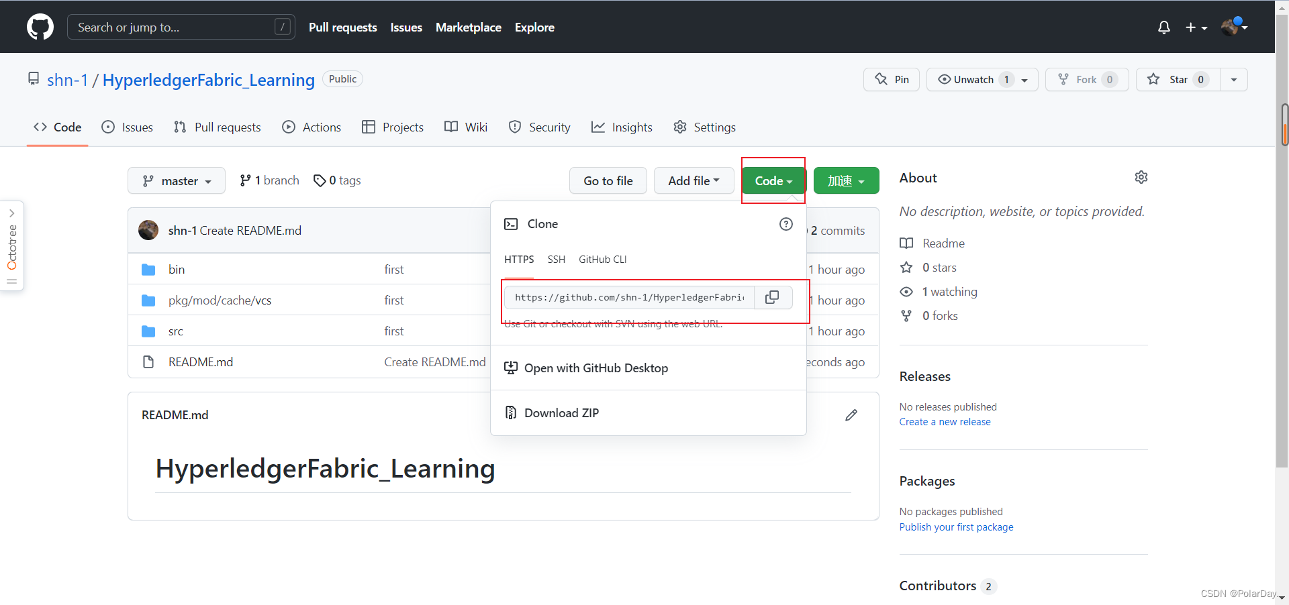This screenshot has height=605, width=1289.
Task: Expand the Octotree sidebar arrow
Action: pyautogui.click(x=12, y=213)
